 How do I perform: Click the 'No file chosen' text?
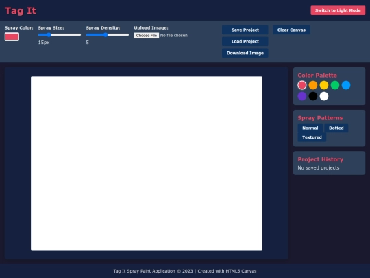coord(173,36)
